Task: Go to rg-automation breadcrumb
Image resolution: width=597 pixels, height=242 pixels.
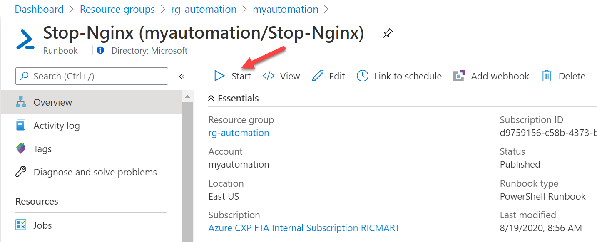Action: [204, 9]
